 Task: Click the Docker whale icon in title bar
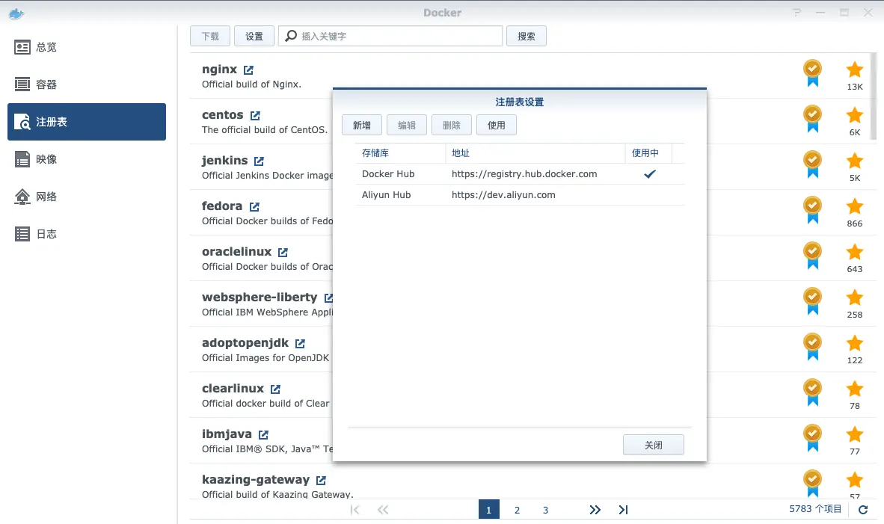[16, 13]
